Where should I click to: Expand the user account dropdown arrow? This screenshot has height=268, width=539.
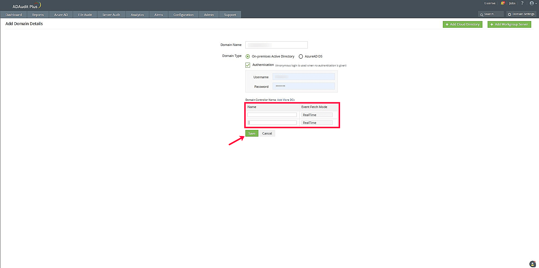pos(536,3)
